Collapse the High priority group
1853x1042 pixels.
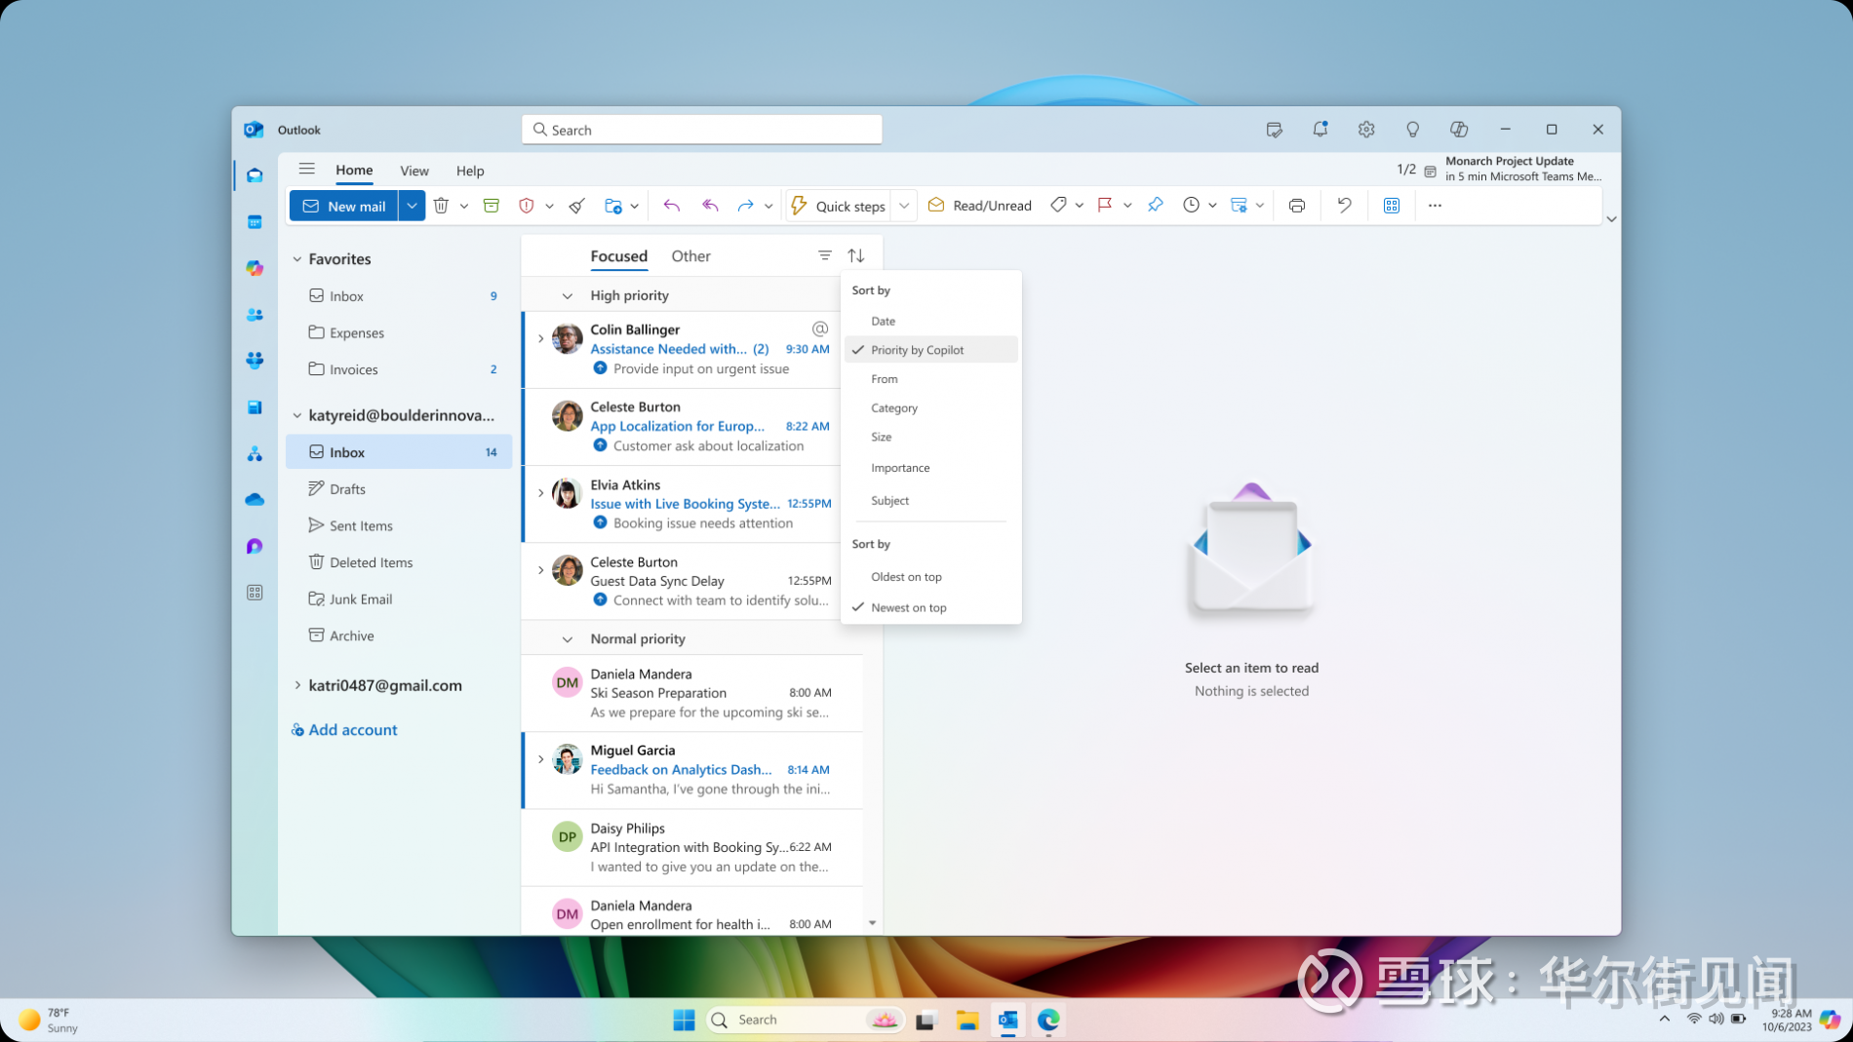coord(567,295)
